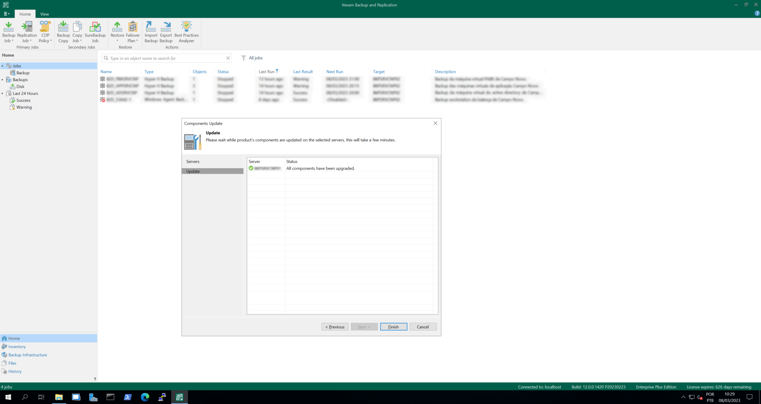The image size is (761, 404).
Task: Select the View tab in ribbon
Action: point(45,14)
